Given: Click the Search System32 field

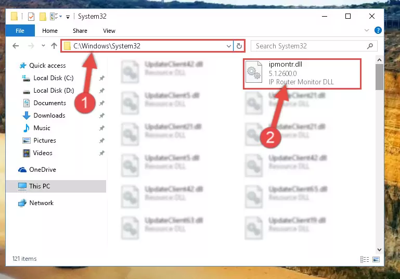Looking at the screenshot, I should tap(314, 46).
